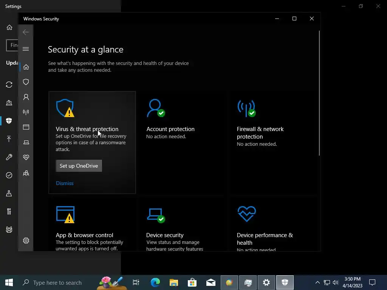Click Windows Security vertical scrollbar
The image size is (387, 290).
point(319,93)
